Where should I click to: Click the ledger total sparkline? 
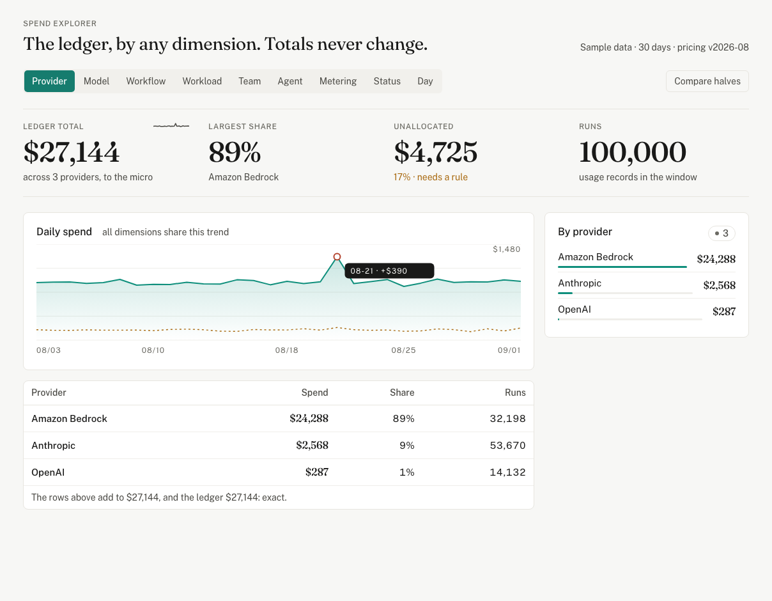point(171,126)
